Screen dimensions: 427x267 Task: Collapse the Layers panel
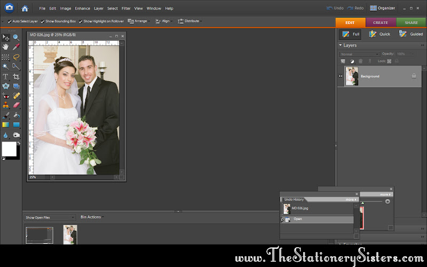pos(341,45)
